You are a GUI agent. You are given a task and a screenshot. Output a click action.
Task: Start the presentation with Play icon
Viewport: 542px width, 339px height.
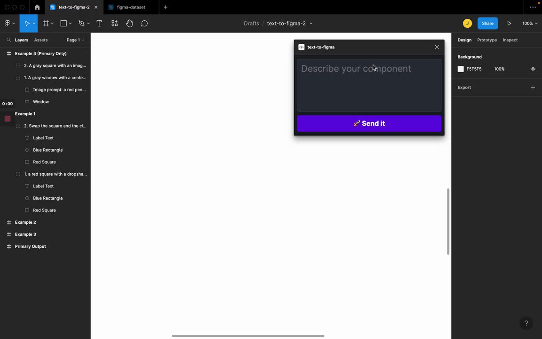pos(509,23)
